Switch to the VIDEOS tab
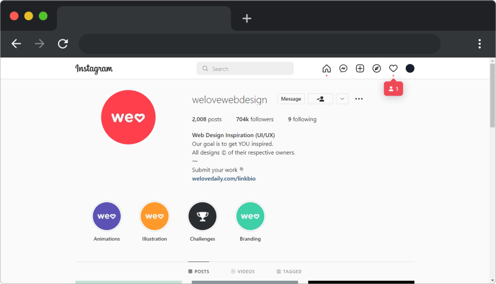The height and width of the screenshot is (284, 496). 242,272
